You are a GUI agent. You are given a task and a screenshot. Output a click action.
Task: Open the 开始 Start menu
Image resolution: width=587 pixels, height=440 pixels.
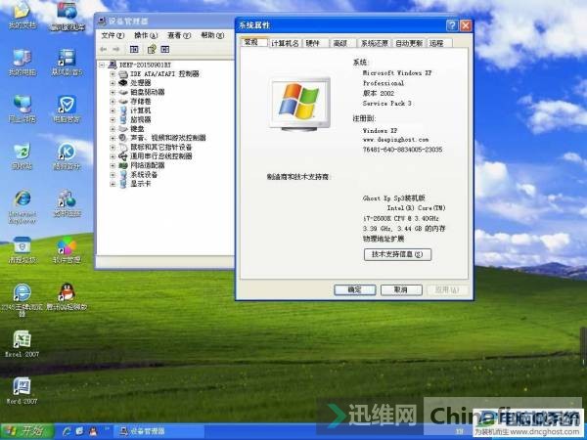point(26,431)
